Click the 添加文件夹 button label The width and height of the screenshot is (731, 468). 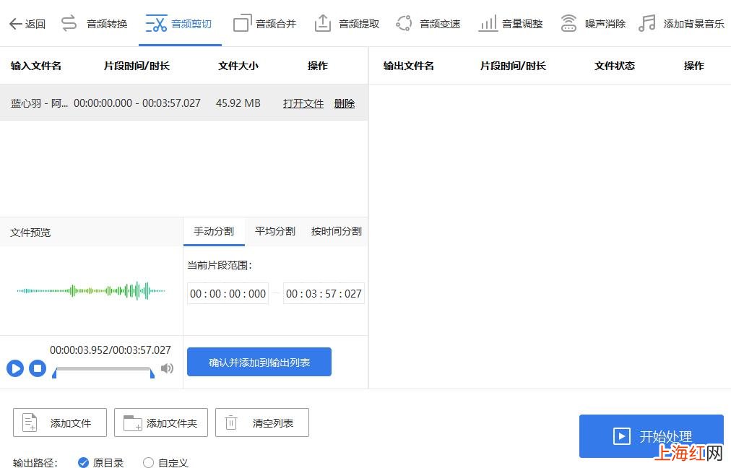click(x=172, y=423)
